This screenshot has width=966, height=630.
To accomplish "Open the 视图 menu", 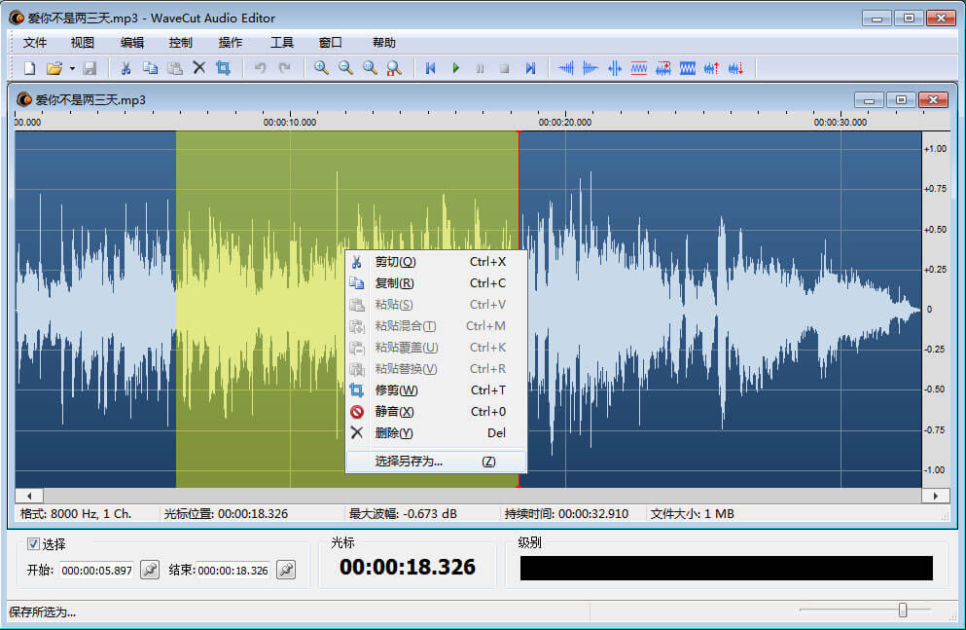I will pyautogui.click(x=83, y=43).
